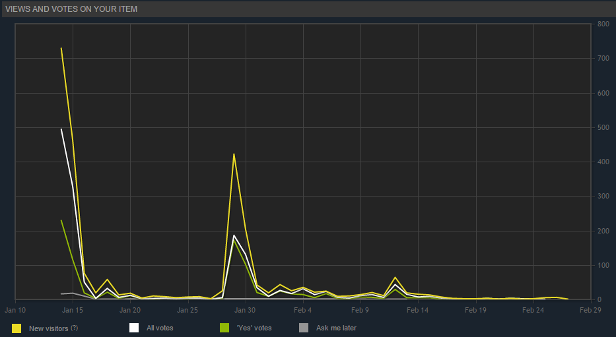Click the yellow peak around Feb 12
Screen dimensions: 616x337
[395, 278]
